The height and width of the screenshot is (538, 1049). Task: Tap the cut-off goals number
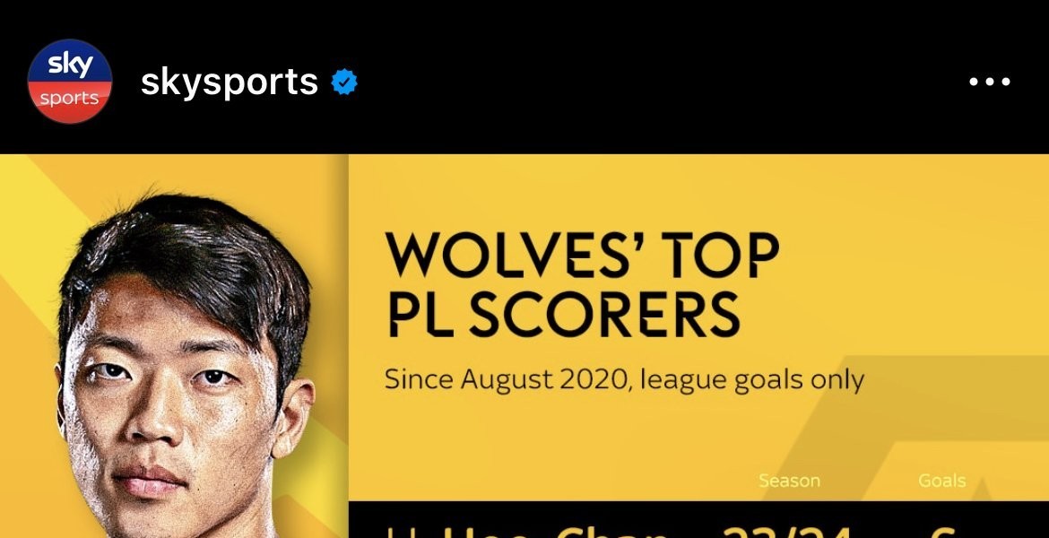[x=943, y=532]
